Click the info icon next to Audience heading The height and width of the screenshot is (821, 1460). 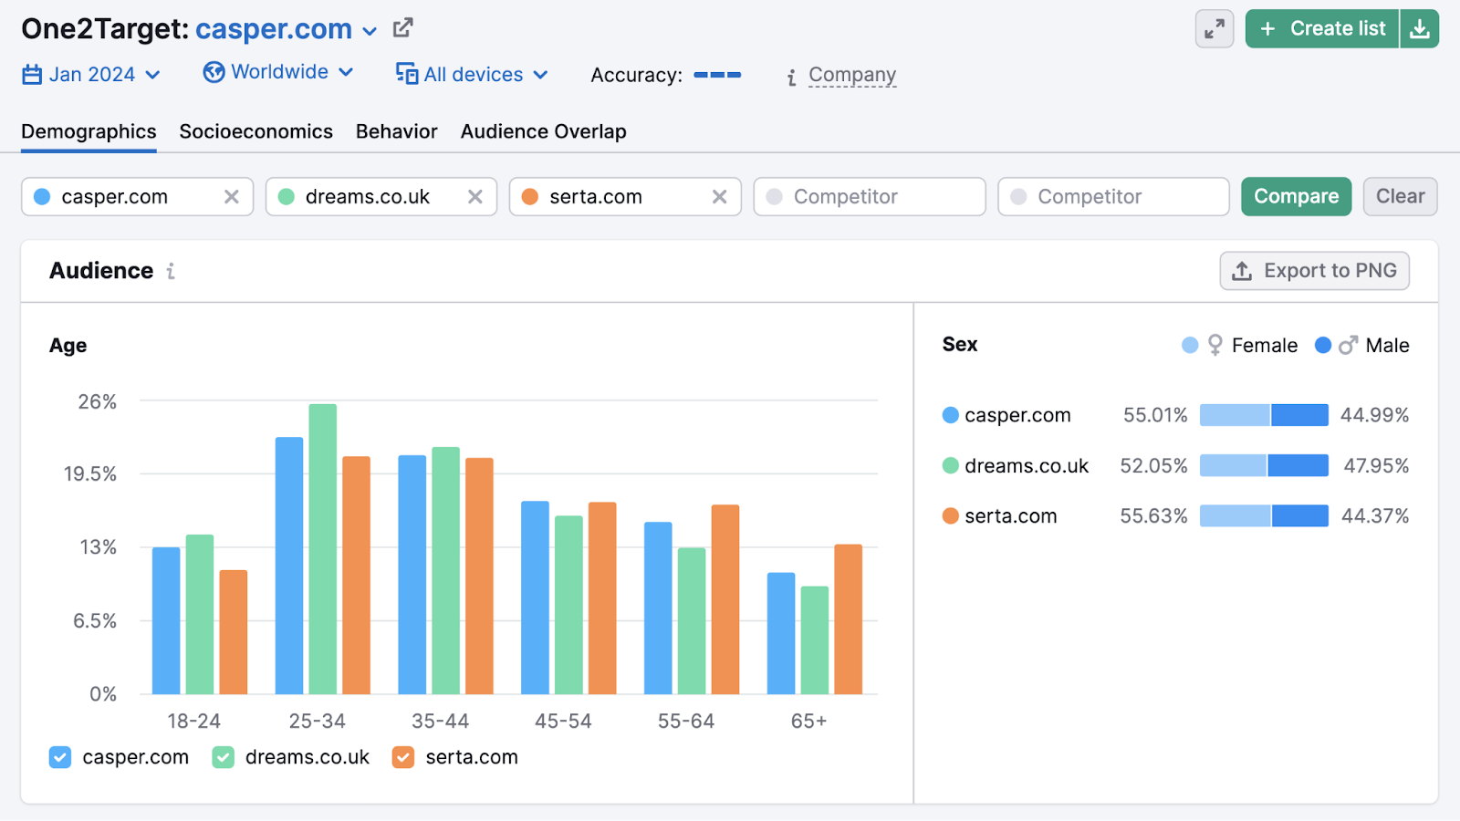tap(171, 271)
